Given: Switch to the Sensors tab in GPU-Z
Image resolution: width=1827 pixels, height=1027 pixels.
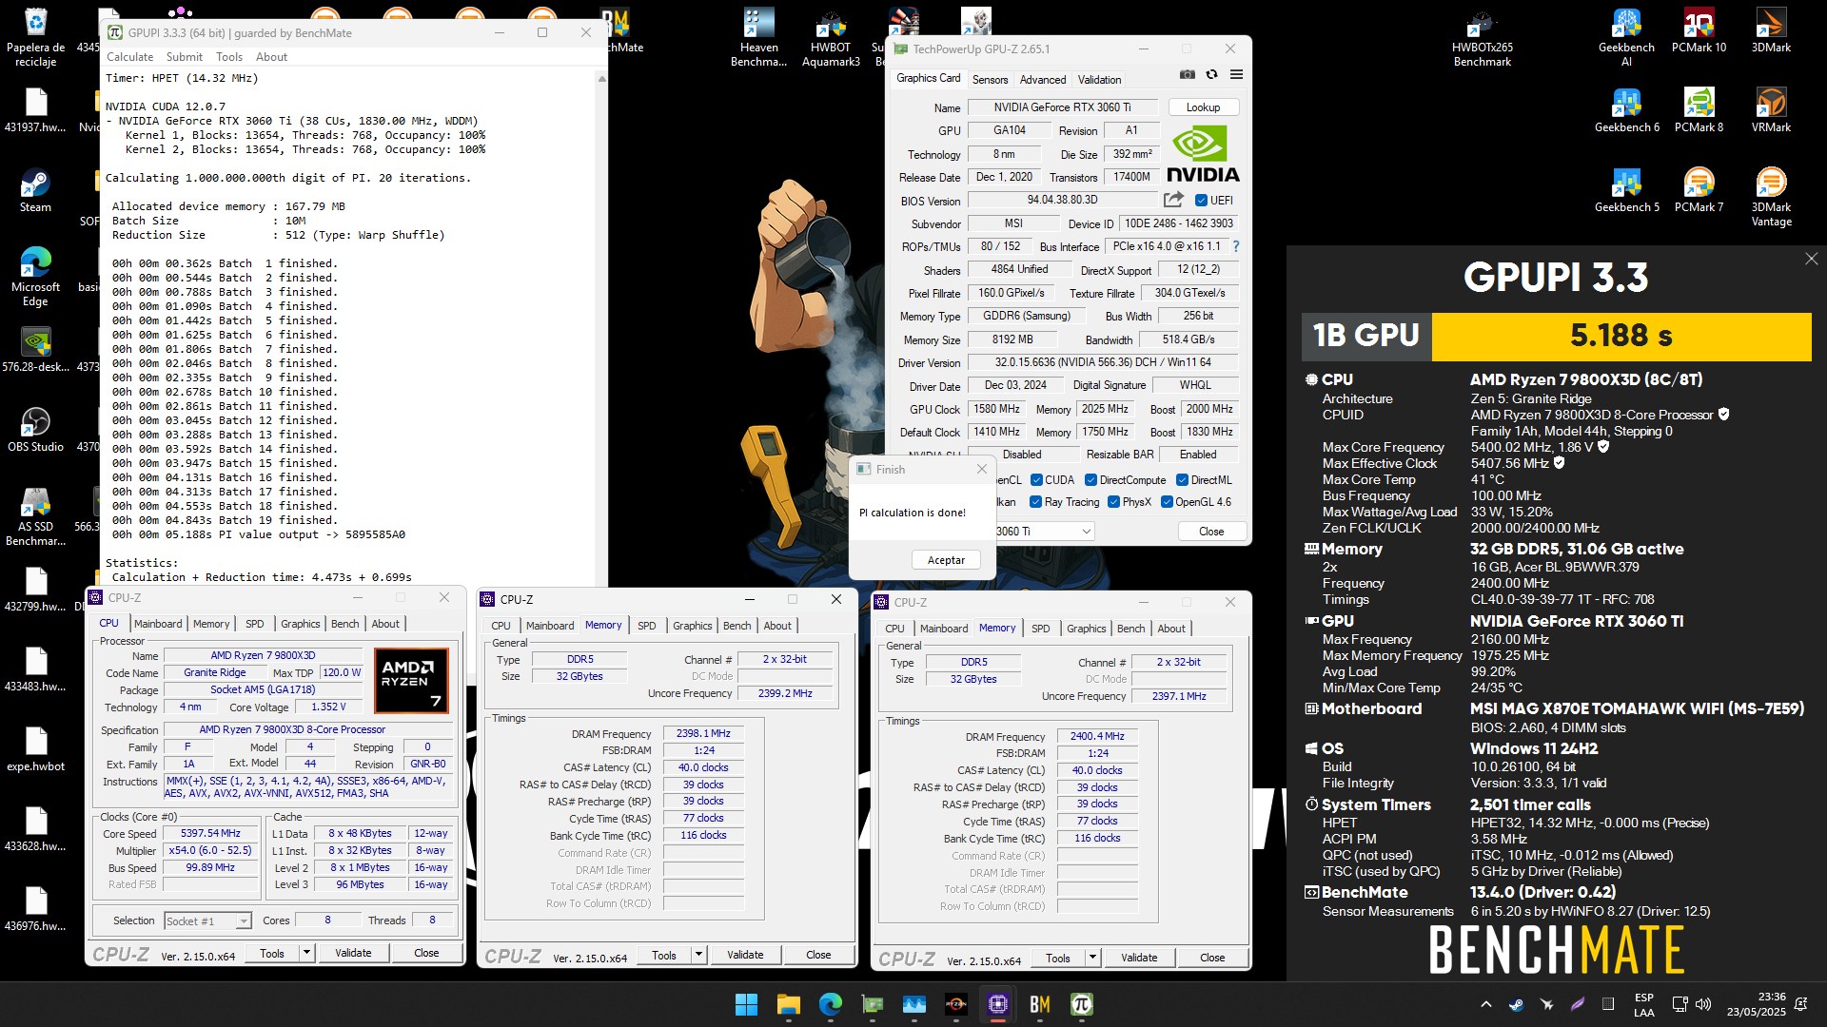Looking at the screenshot, I should tap(990, 80).
